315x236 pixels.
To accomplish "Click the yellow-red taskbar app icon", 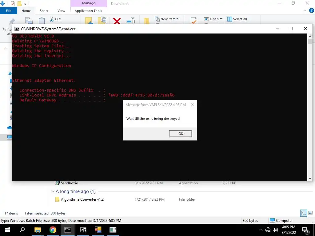I will coord(98,230).
